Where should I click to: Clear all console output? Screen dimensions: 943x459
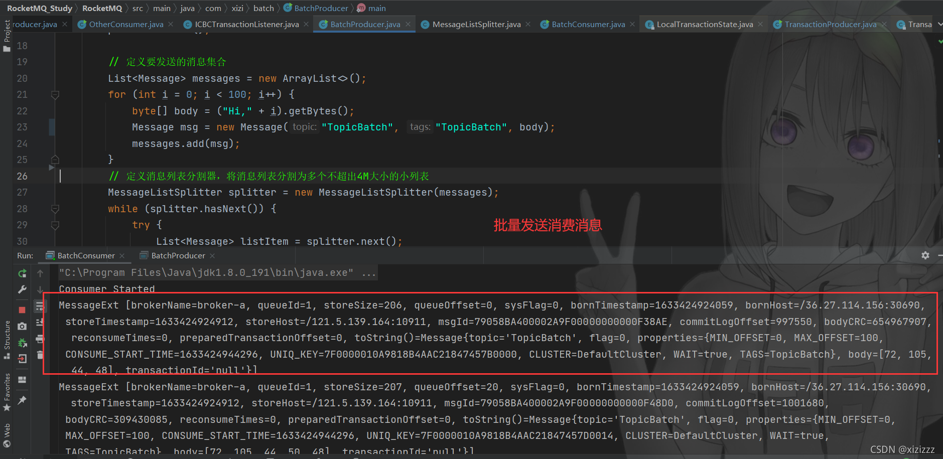[40, 355]
